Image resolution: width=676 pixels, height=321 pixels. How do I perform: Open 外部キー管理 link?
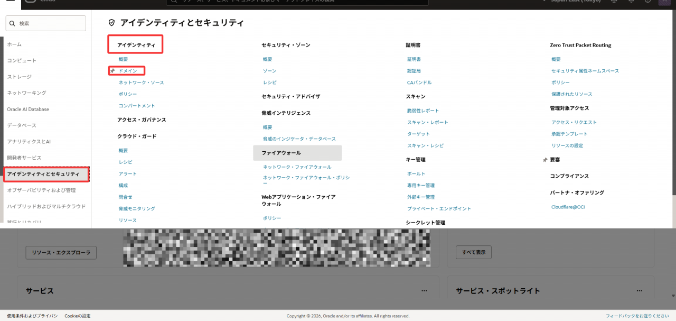(421, 197)
